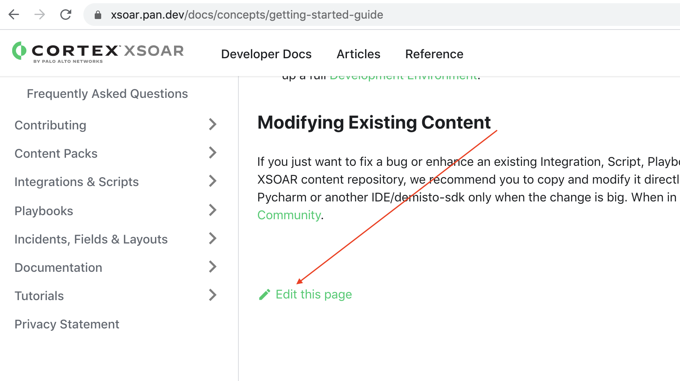This screenshot has height=381, width=680.
Task: Open the Developer Docs menu
Action: [266, 54]
